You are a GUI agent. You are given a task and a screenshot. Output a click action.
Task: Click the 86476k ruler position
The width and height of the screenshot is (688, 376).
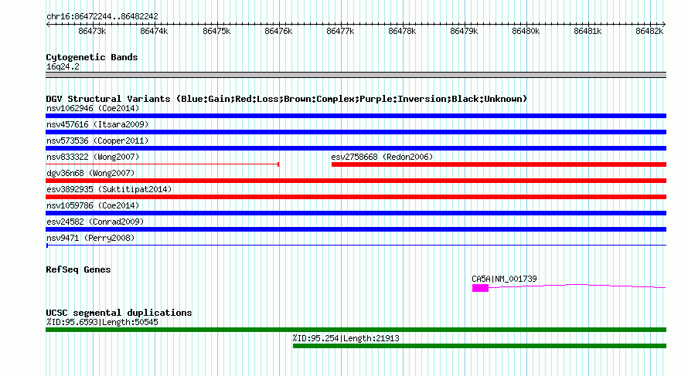tap(278, 31)
